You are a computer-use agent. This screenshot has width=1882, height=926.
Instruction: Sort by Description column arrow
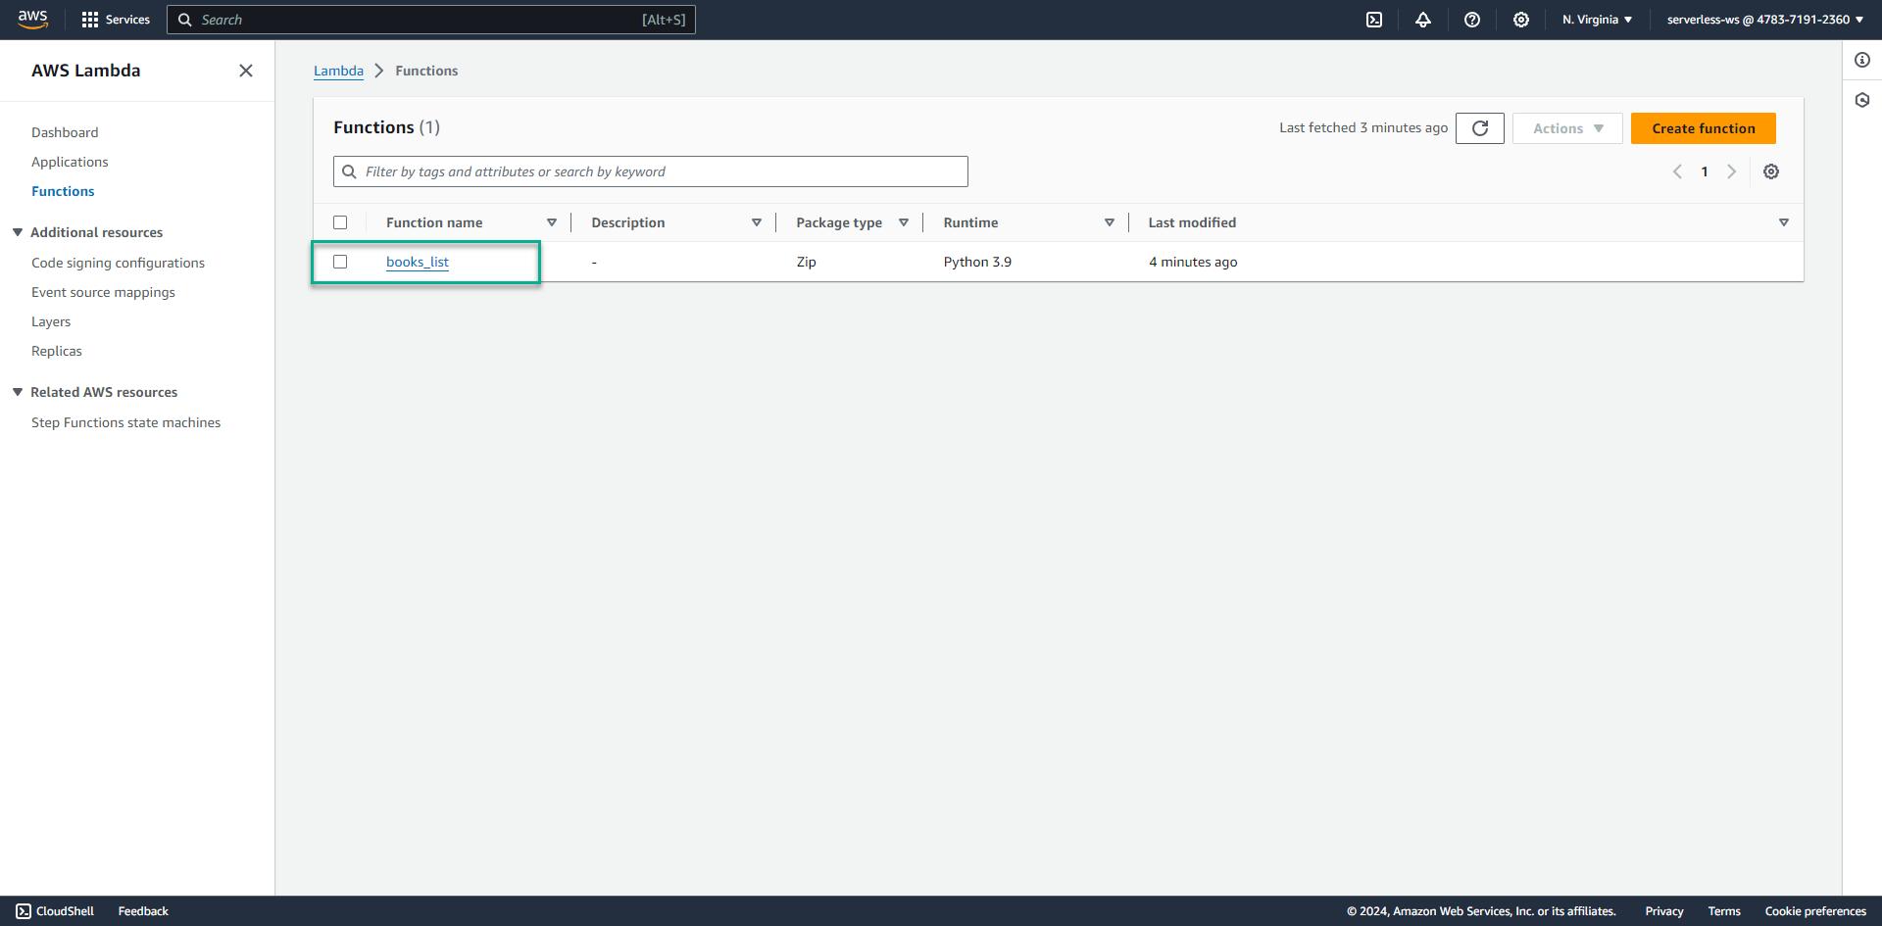[757, 222]
